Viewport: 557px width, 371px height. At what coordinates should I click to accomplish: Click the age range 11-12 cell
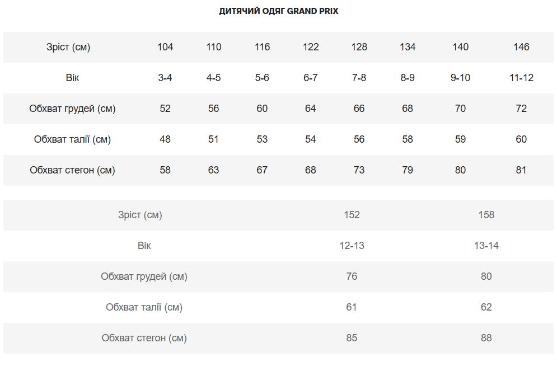click(x=521, y=78)
